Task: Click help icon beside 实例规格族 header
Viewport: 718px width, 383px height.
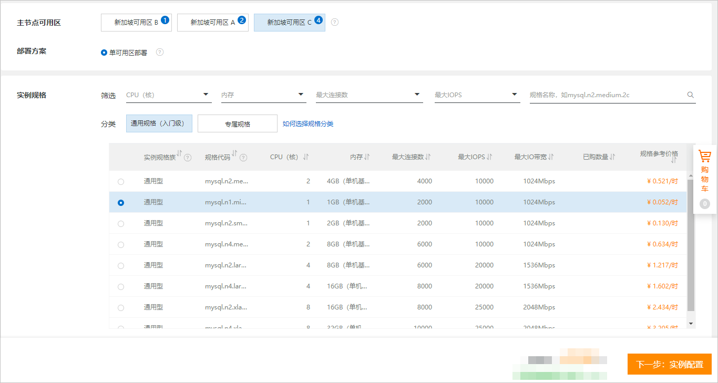Action: coord(188,157)
